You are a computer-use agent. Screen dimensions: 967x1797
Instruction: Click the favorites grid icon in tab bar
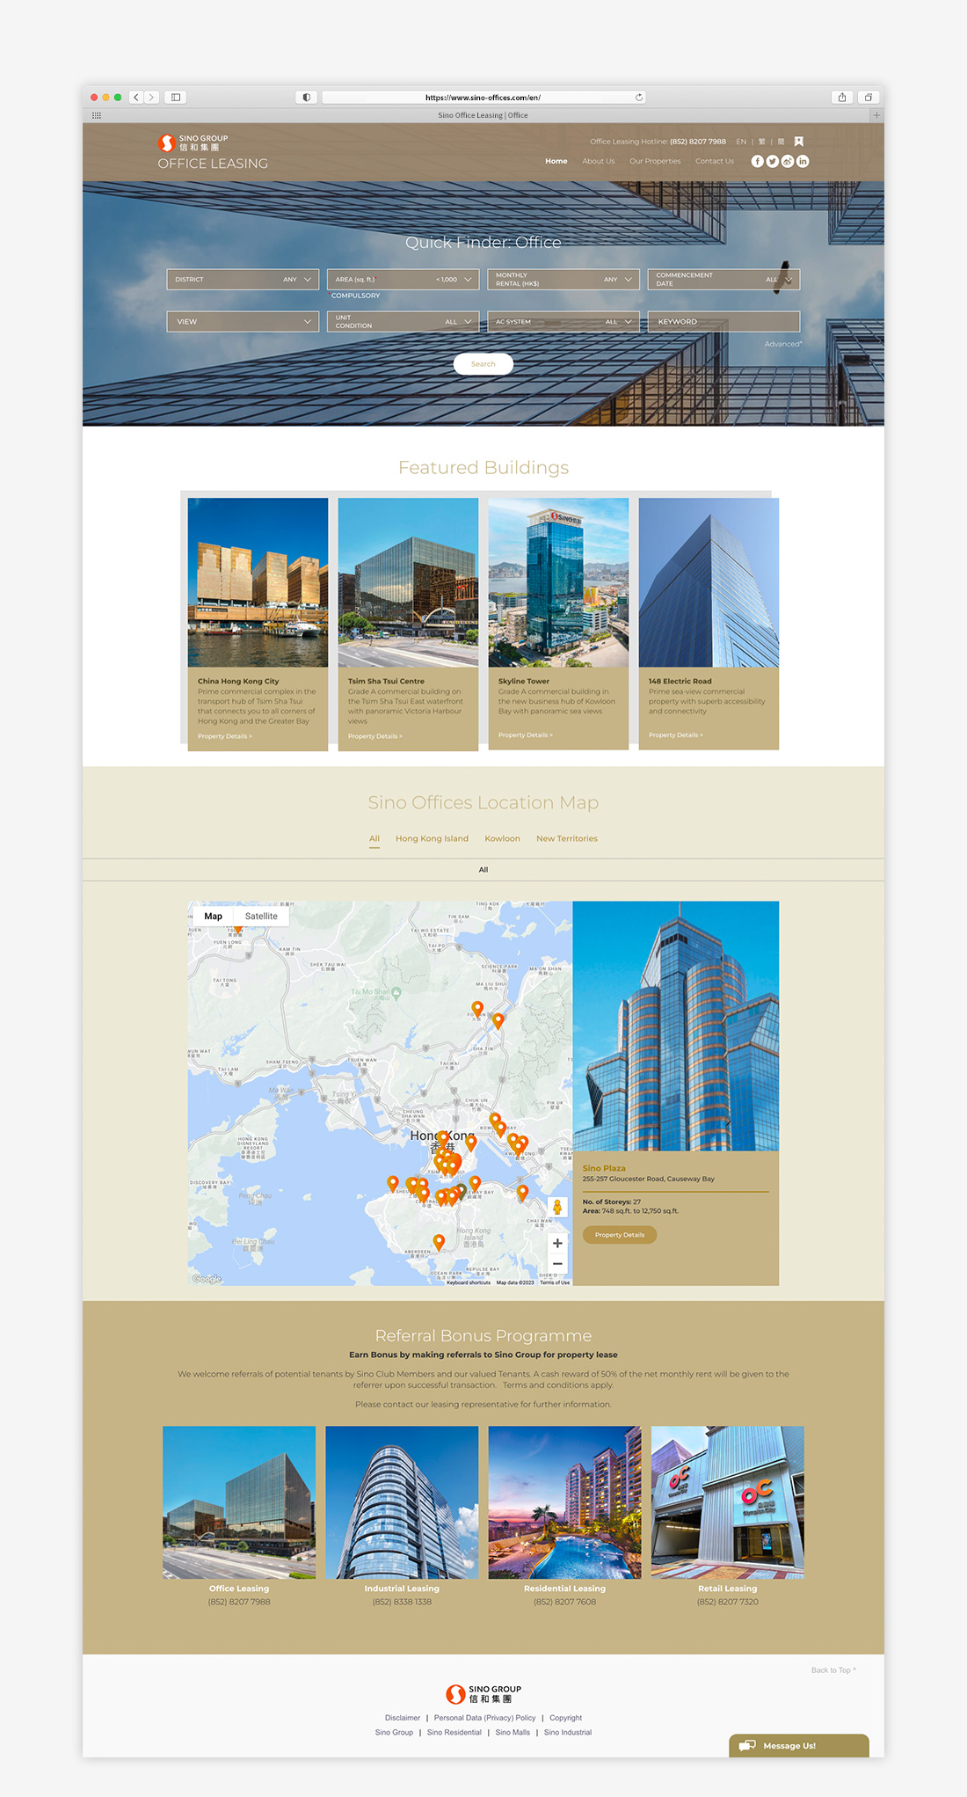click(97, 115)
